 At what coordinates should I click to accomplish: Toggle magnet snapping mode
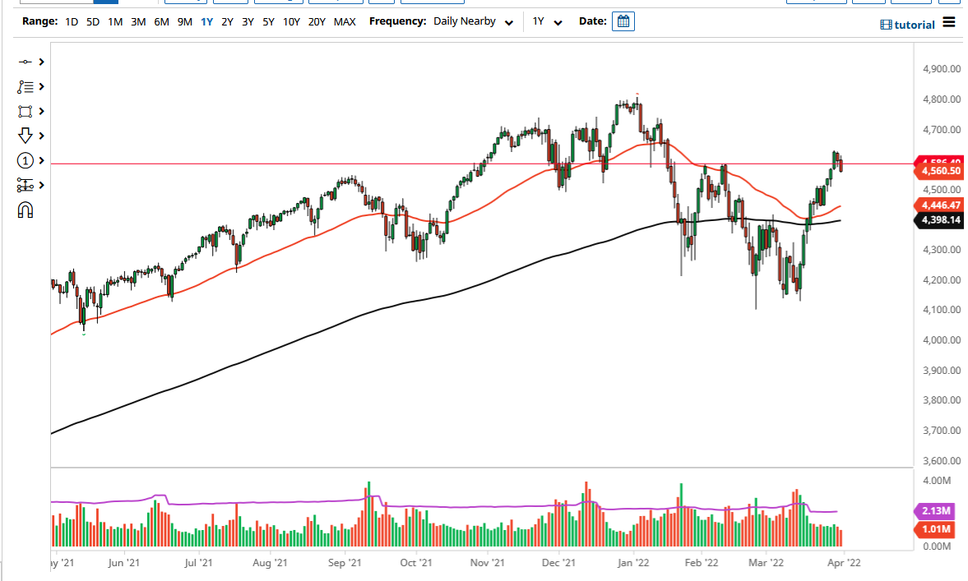click(x=25, y=210)
